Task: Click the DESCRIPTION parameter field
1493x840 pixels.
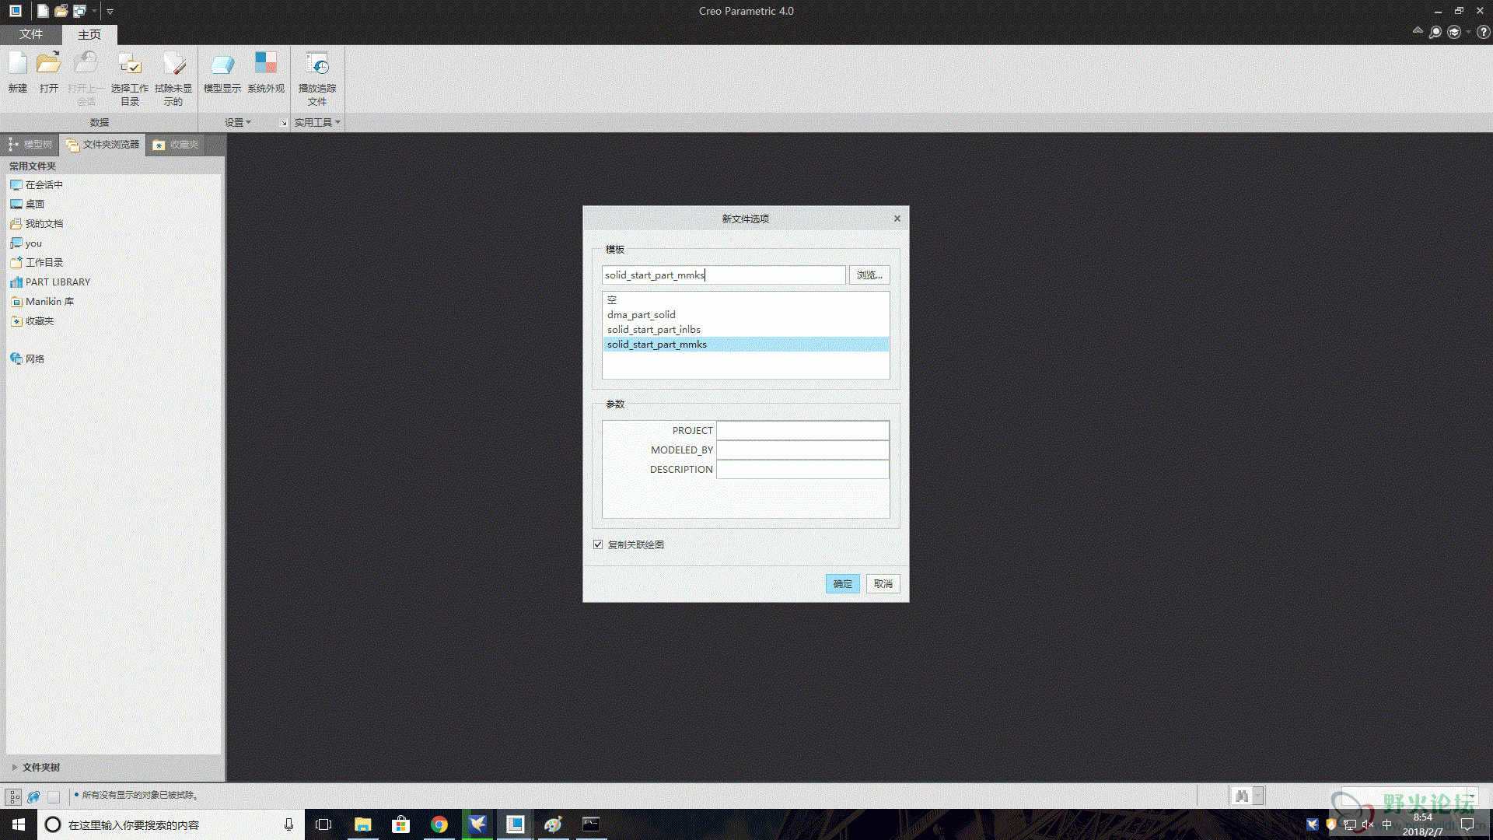Action: point(802,470)
